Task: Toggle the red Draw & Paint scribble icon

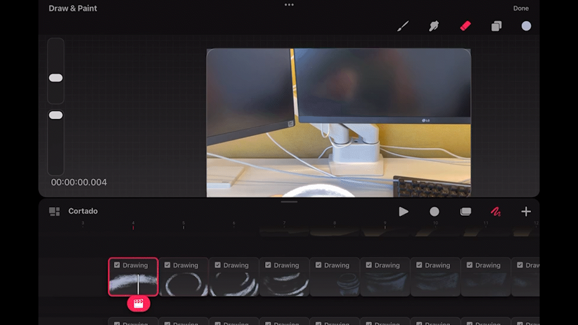Action: click(x=496, y=211)
